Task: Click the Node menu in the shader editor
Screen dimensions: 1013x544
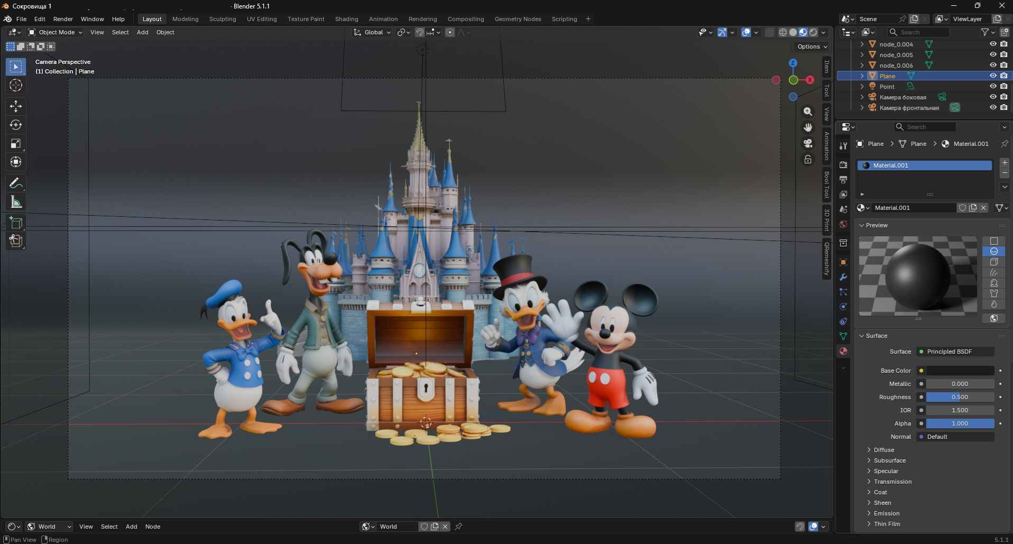Action: (x=153, y=527)
